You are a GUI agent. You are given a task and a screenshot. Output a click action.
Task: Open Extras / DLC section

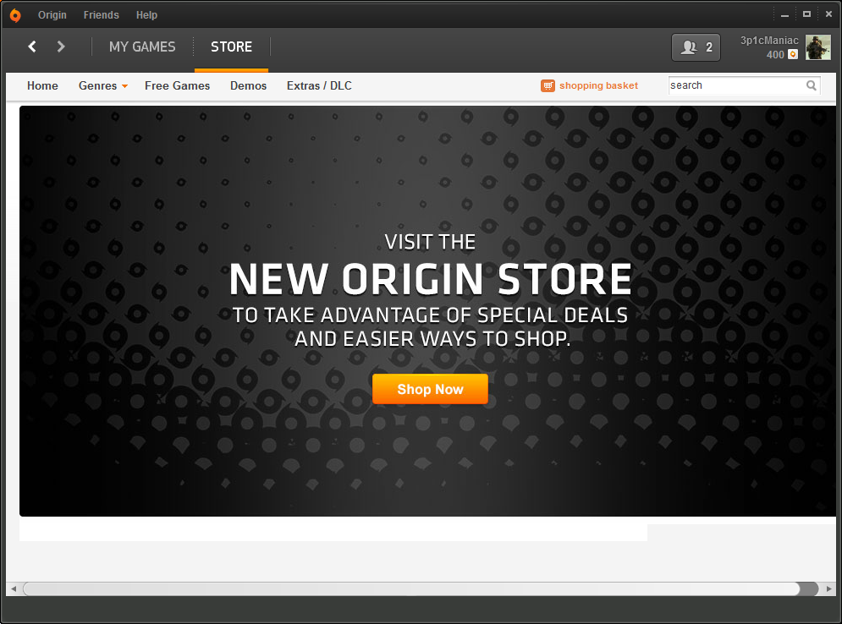pos(319,86)
